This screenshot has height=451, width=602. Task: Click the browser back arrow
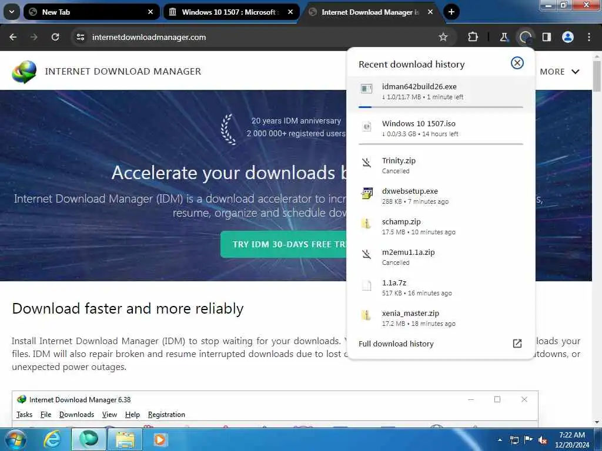pyautogui.click(x=13, y=37)
